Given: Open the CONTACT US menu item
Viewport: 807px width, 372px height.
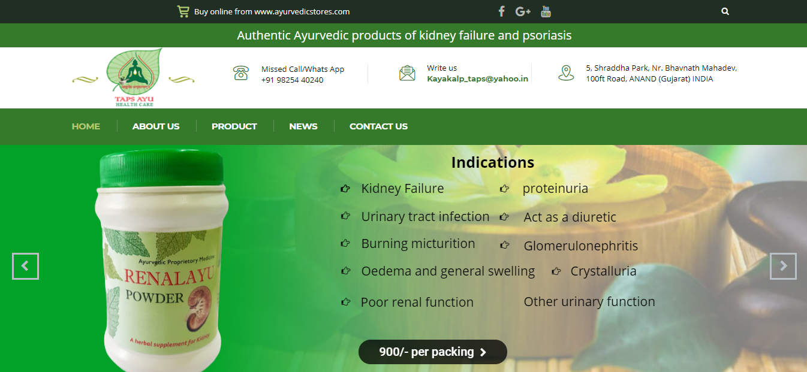Looking at the screenshot, I should (378, 126).
